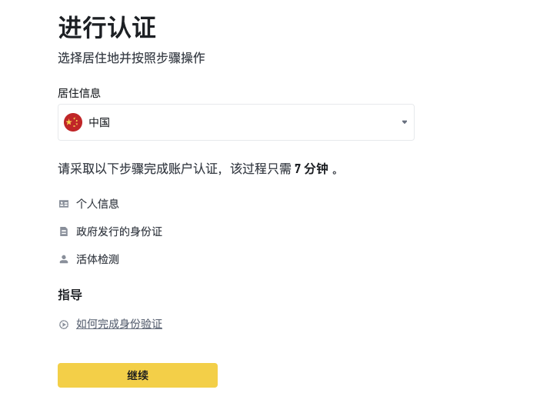Open the 如何完成身份验证 guide link
The width and height of the screenshot is (540, 413).
tap(119, 324)
